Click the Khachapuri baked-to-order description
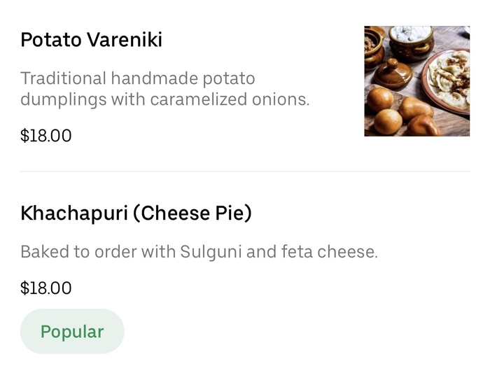Viewport: 490px width, 387px height. [199, 252]
